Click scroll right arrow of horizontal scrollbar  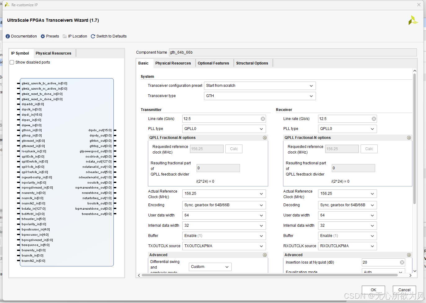pyautogui.click(x=410, y=275)
